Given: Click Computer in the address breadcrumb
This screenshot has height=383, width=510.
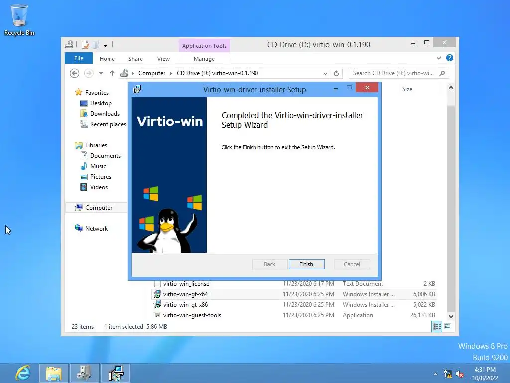Looking at the screenshot, I should [152, 73].
